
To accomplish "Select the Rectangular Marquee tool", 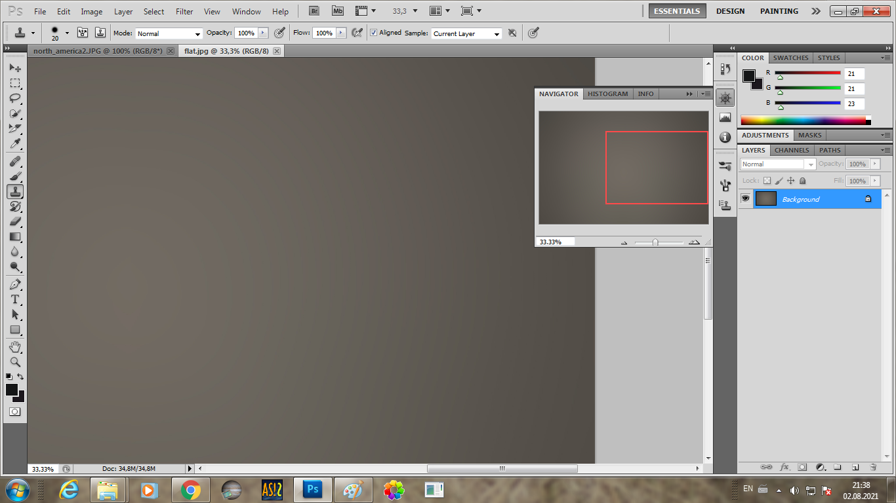I will point(15,83).
